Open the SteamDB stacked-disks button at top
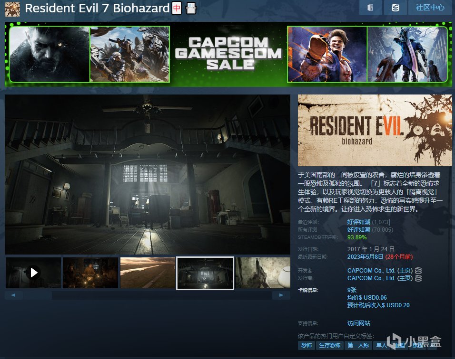The image size is (455, 359). [x=395, y=8]
